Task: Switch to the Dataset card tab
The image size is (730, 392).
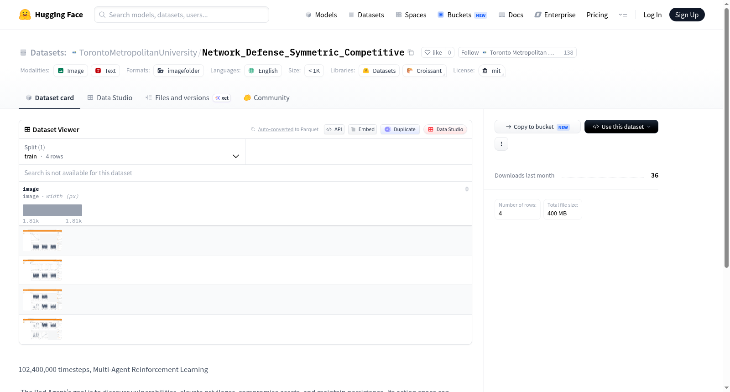Action: coord(49,97)
